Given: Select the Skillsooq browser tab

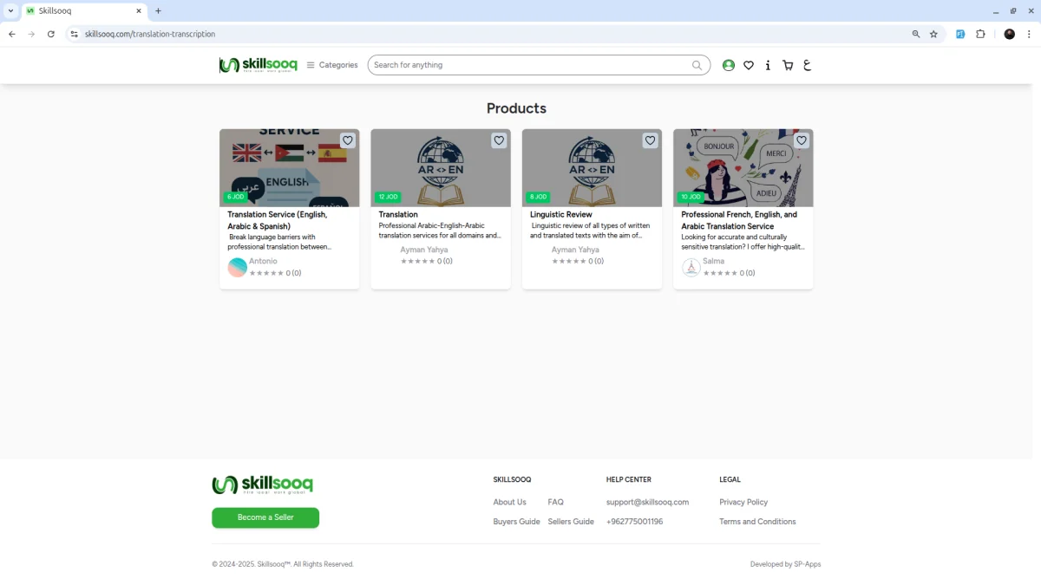Looking at the screenshot, I should pos(83,11).
